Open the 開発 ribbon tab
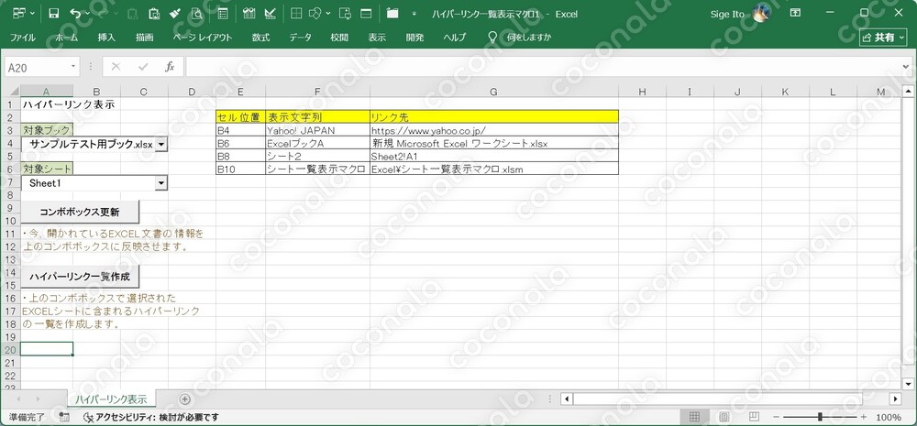The image size is (917, 426). tap(414, 38)
